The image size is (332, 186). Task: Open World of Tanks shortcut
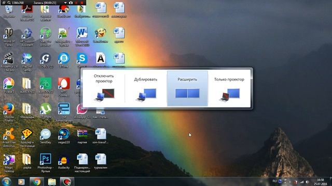tap(9, 37)
